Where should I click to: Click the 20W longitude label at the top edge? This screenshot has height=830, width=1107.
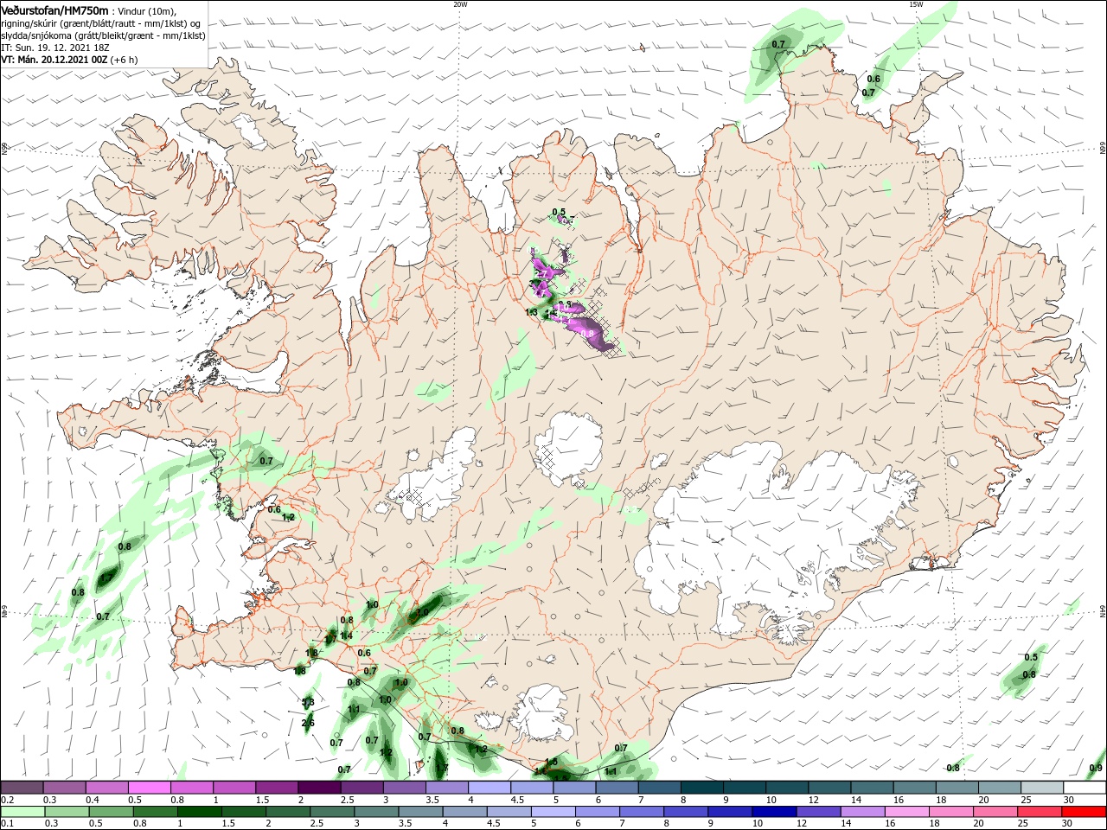460,4
